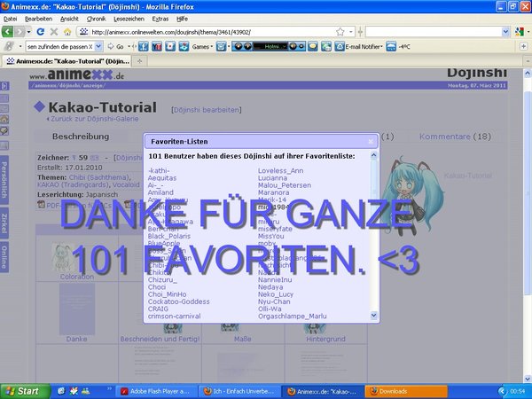
Task: Click the yellow chat bubble toolbar icon
Action: 313,46
